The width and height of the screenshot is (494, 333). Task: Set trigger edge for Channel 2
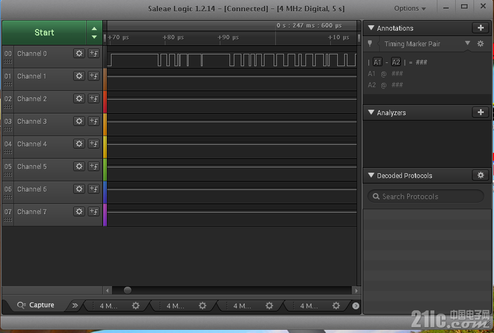[94, 98]
